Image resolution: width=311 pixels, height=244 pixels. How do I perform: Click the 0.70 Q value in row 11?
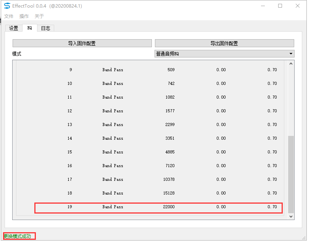click(272, 97)
